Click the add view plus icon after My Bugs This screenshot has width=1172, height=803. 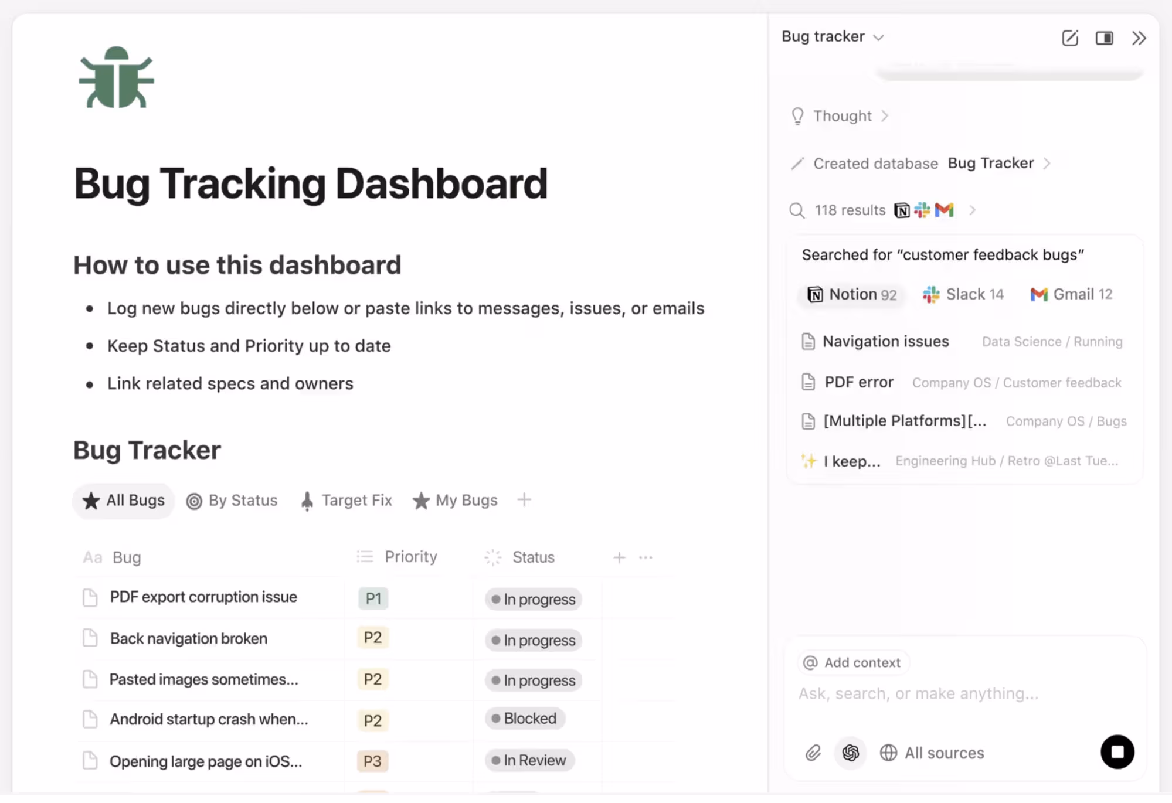(524, 500)
